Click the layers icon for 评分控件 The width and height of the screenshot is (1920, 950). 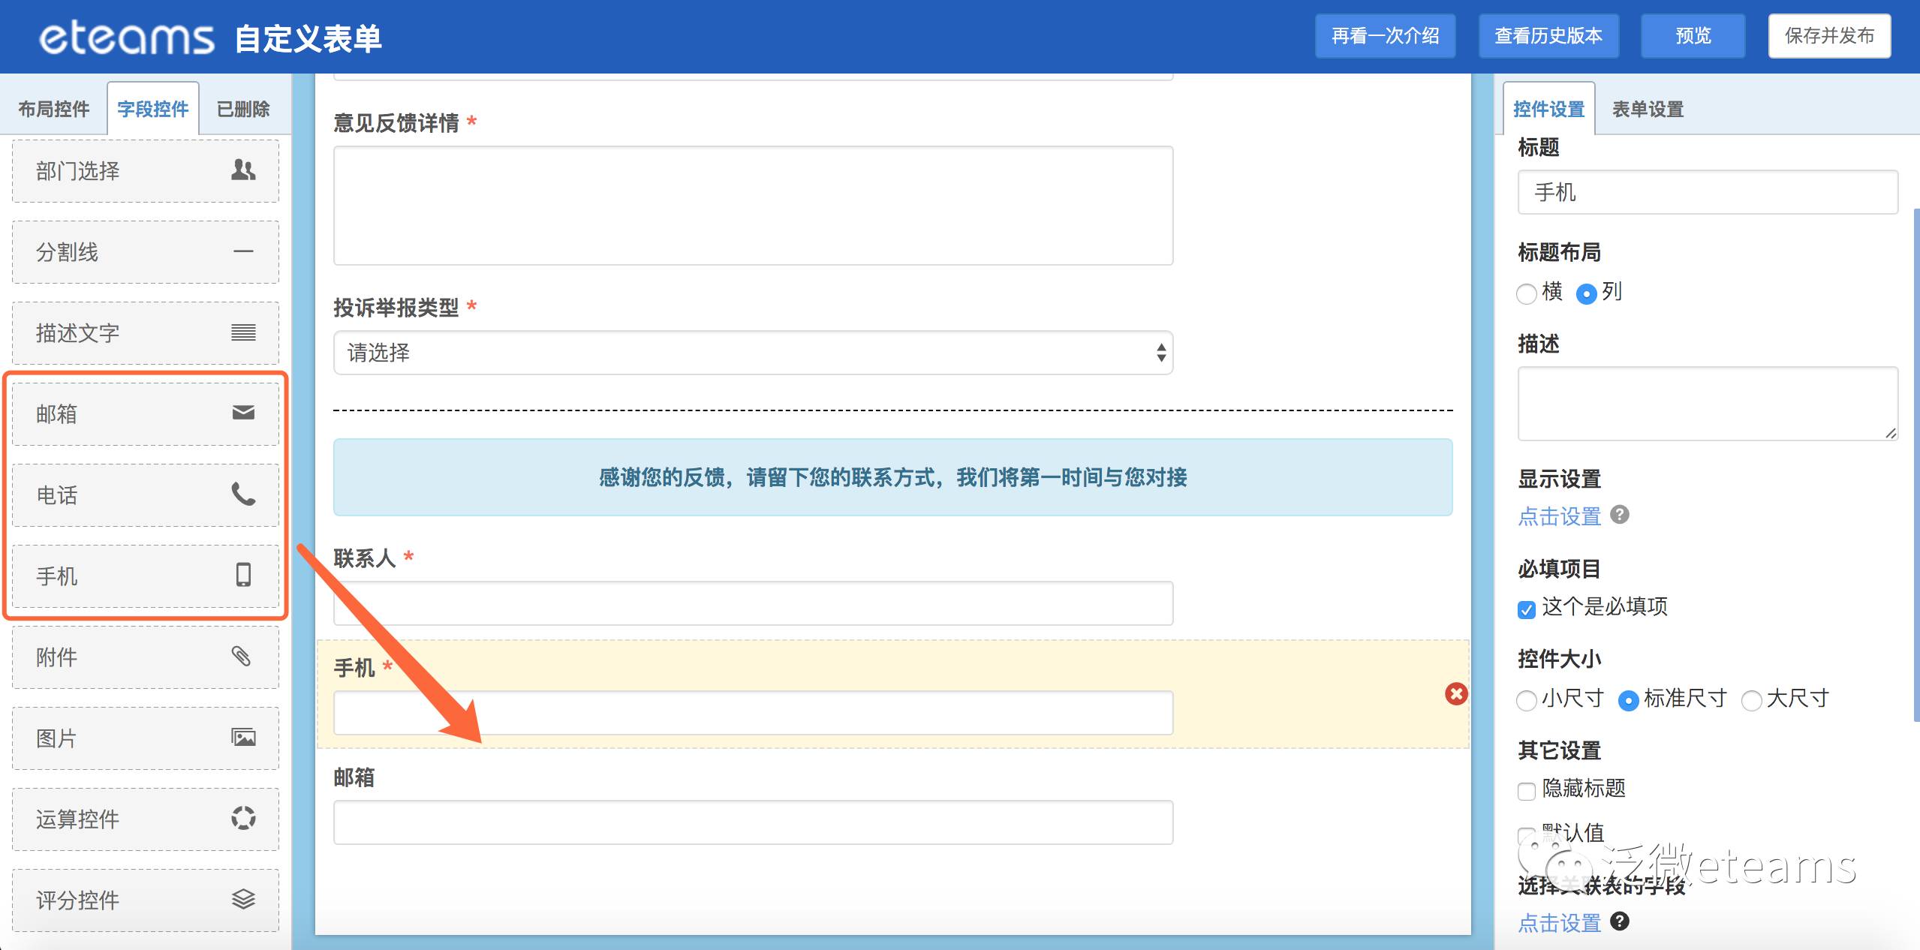[242, 898]
